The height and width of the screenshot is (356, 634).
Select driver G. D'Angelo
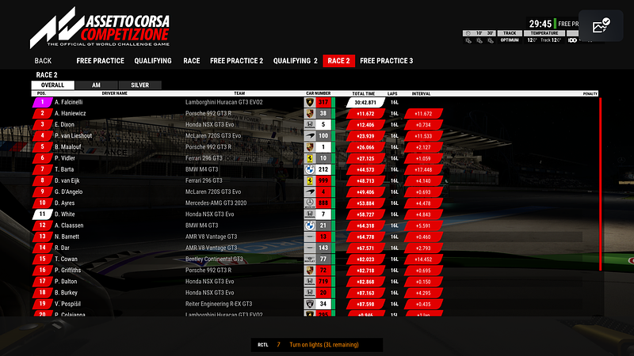point(68,191)
